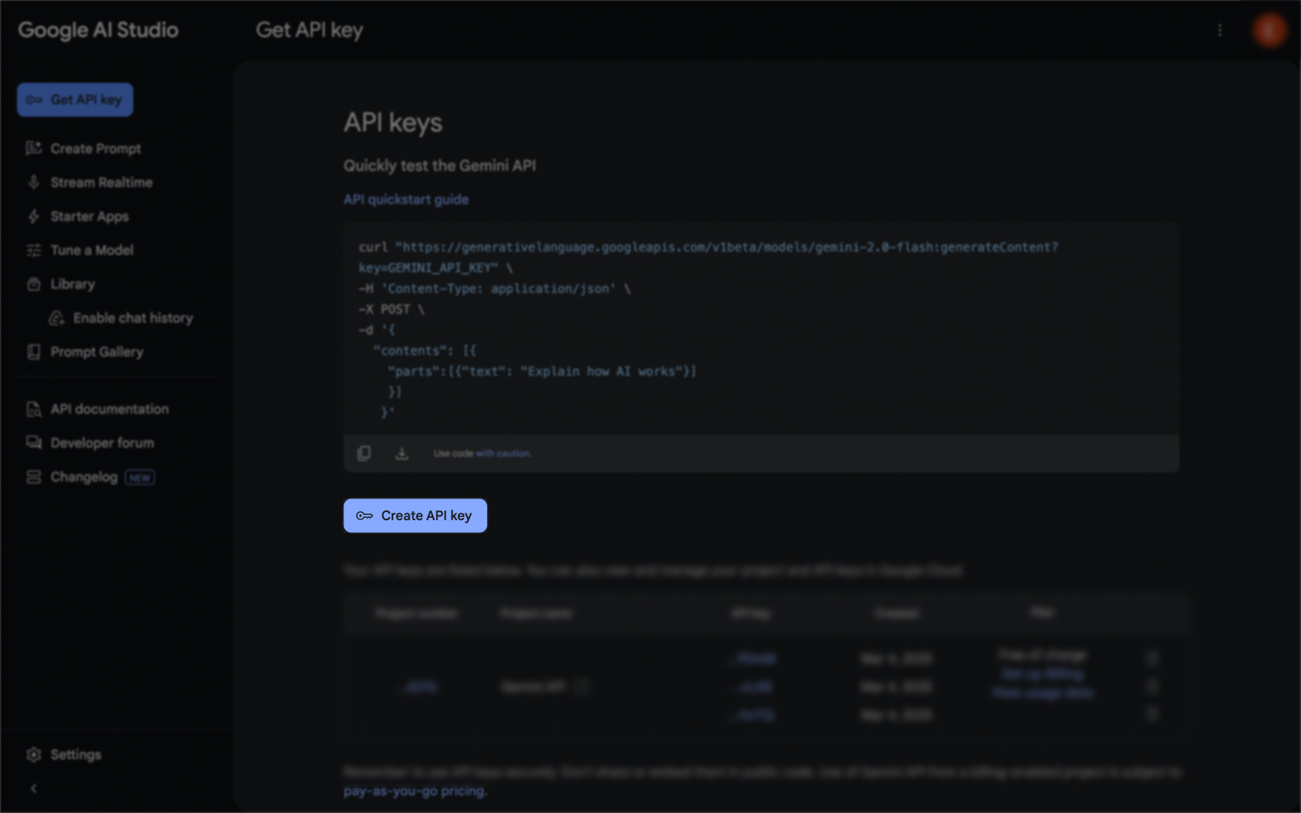The height and width of the screenshot is (813, 1301).
Task: Click the '-X POST' code line
Action: click(392, 309)
